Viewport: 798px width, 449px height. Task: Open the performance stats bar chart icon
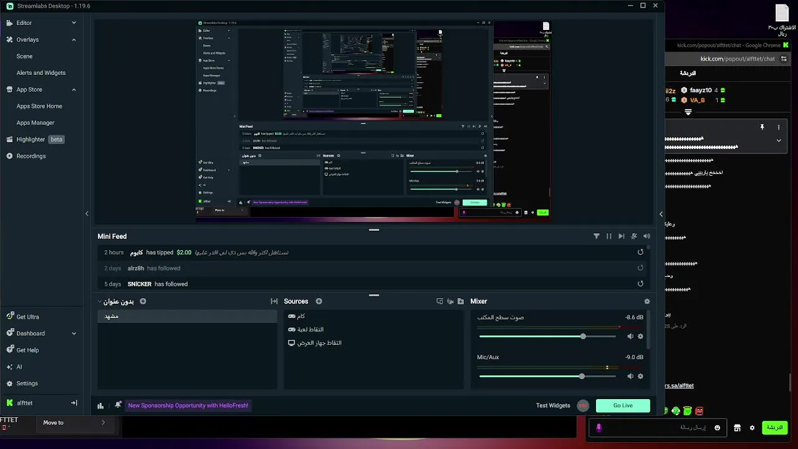point(100,405)
